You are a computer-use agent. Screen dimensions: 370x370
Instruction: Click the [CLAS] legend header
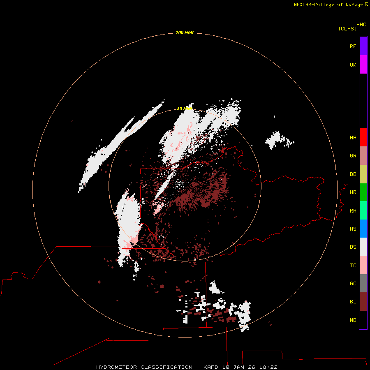pos(347,28)
